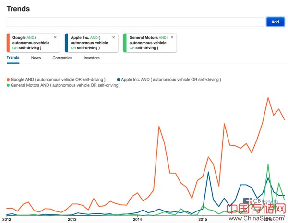Click blue legend dot for Apple Inc.
The image size is (288, 223).
(x=119, y=80)
